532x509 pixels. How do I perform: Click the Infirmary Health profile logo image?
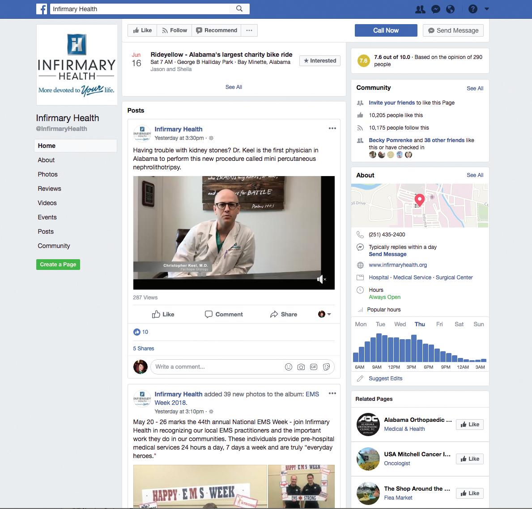click(77, 65)
